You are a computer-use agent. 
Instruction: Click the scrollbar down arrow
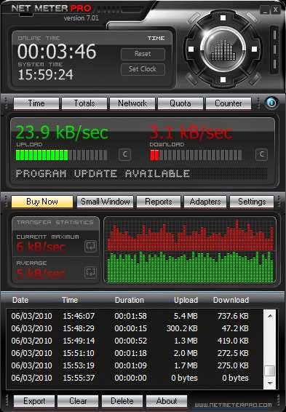coord(270,383)
